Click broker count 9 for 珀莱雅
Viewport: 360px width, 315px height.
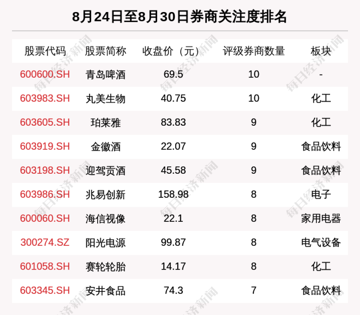pyautogui.click(x=254, y=122)
